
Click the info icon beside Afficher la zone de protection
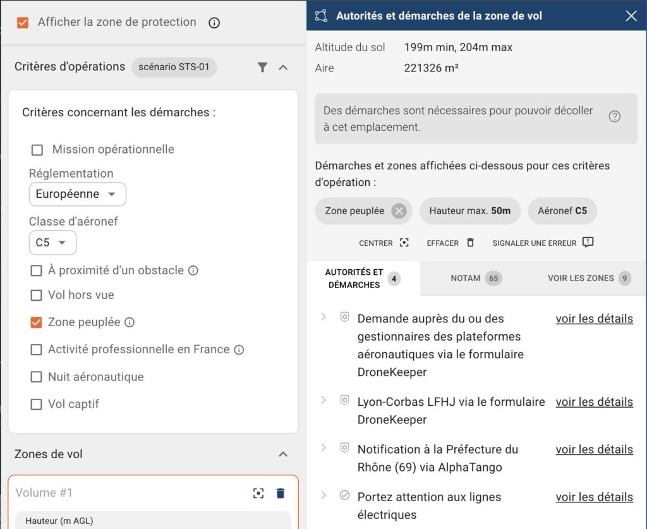[x=214, y=22]
